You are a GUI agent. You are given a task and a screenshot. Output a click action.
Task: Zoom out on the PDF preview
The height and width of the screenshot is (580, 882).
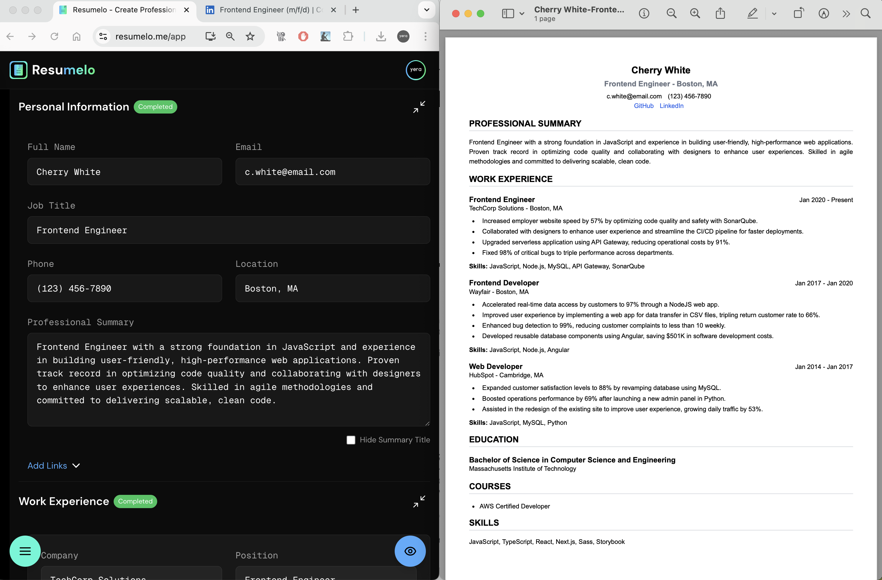[671, 14]
